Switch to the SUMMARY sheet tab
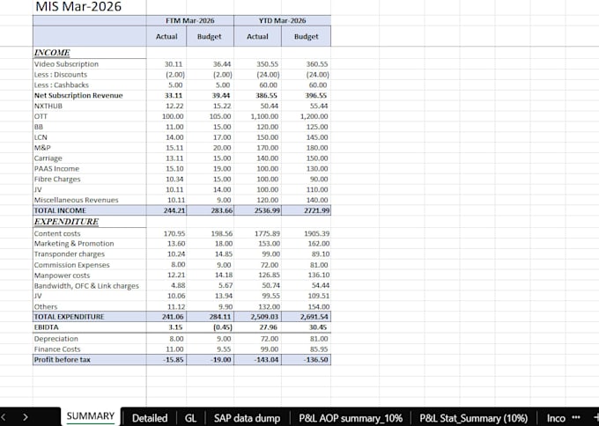Viewport: 599px width, 426px height. 91,416
